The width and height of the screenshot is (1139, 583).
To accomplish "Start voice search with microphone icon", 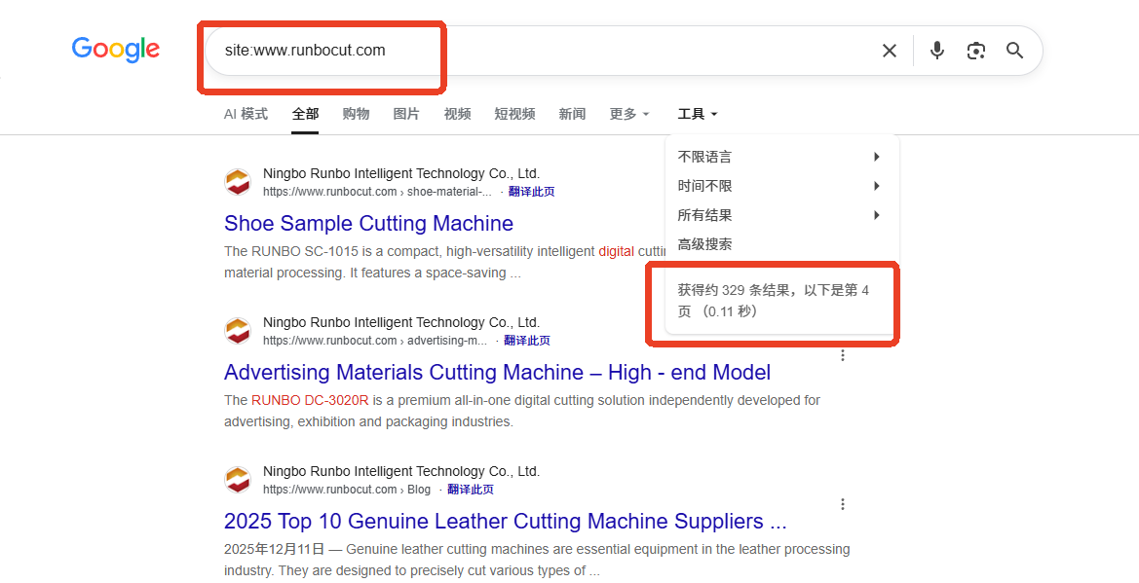I will tap(937, 50).
